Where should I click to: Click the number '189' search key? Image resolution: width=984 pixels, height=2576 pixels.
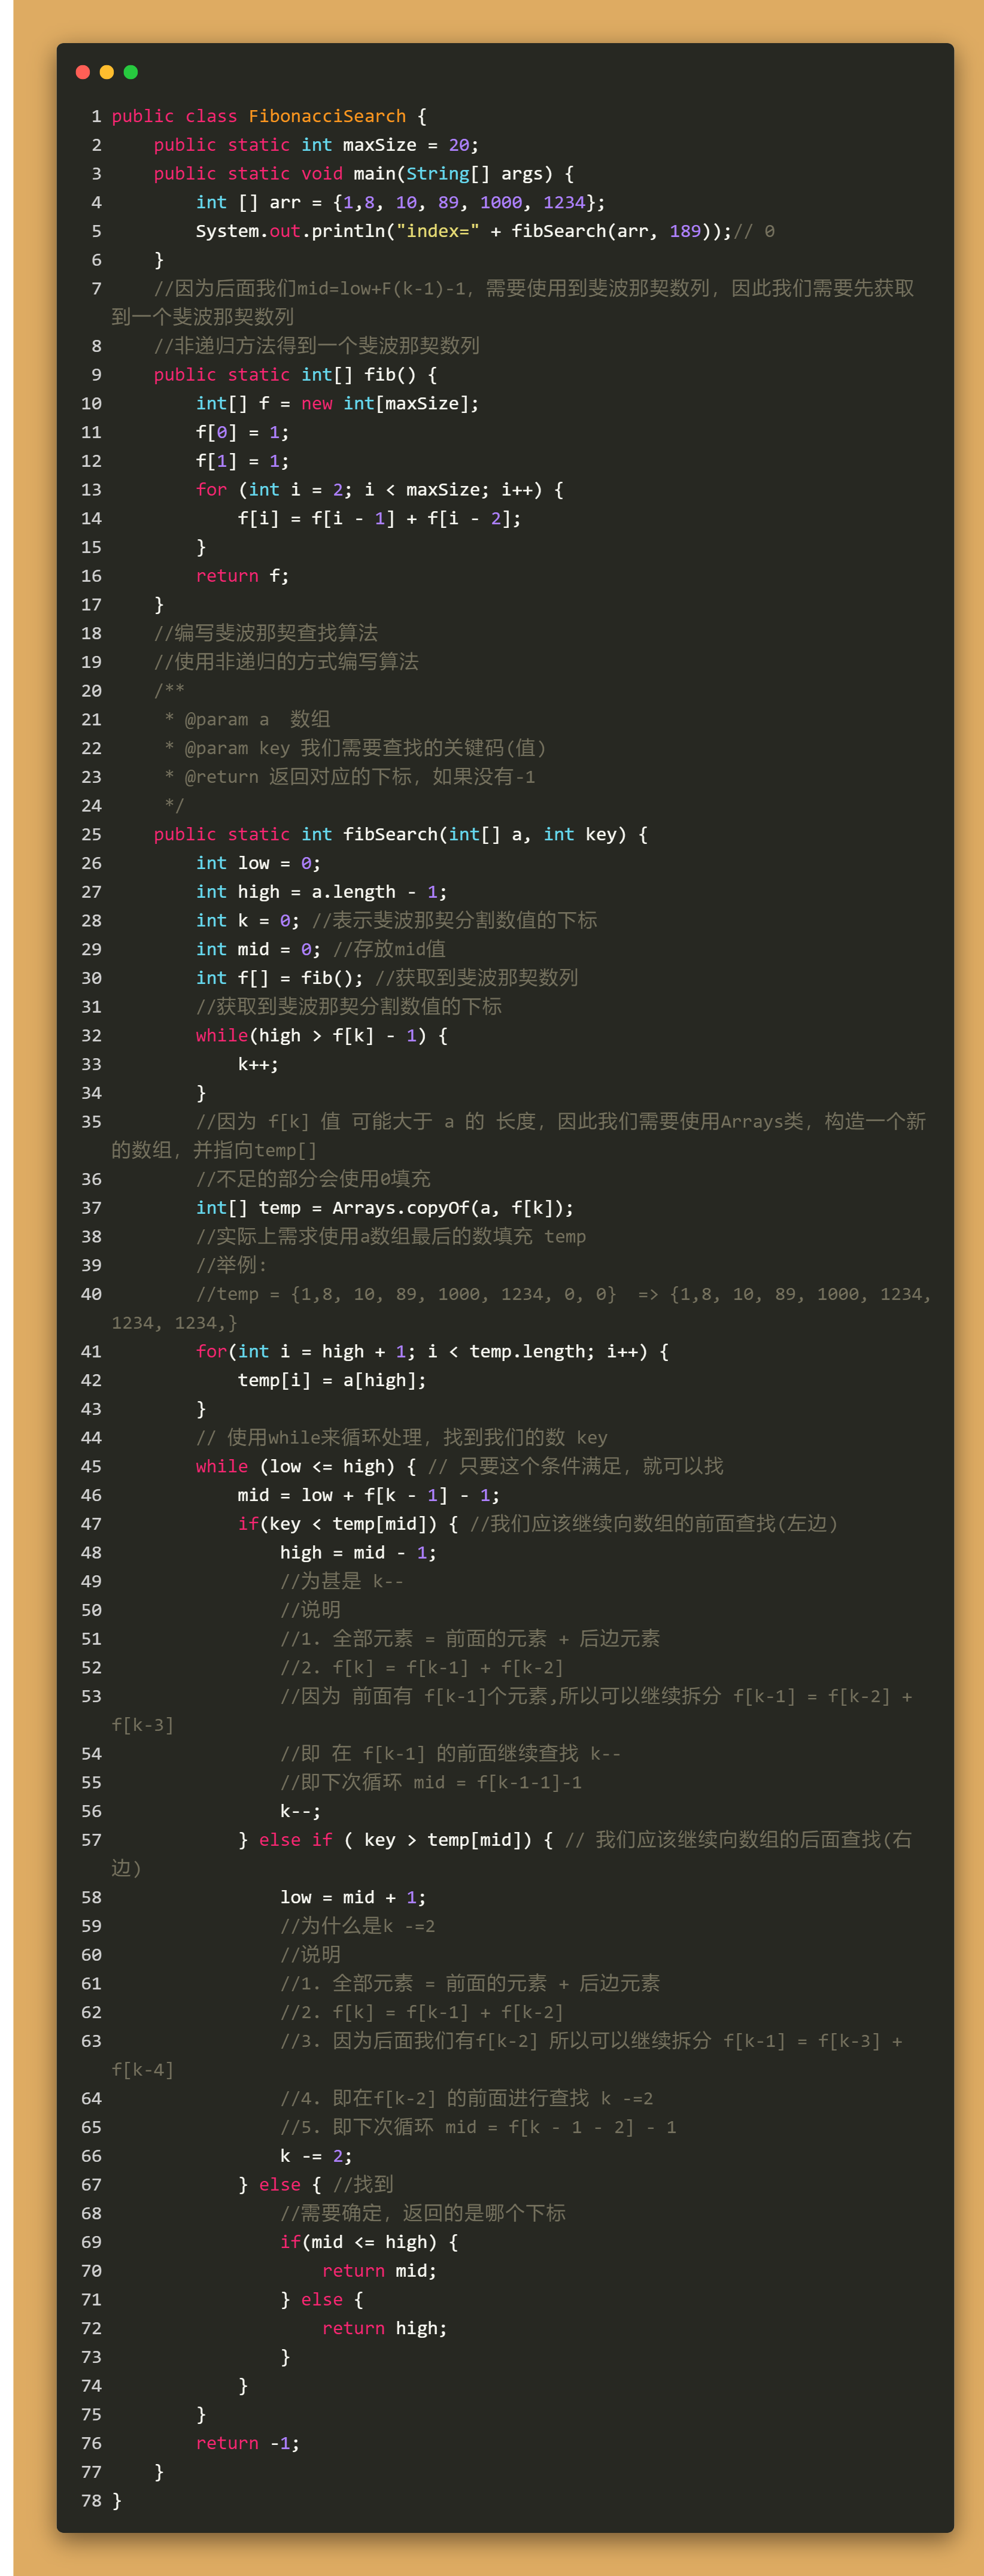click(x=685, y=231)
